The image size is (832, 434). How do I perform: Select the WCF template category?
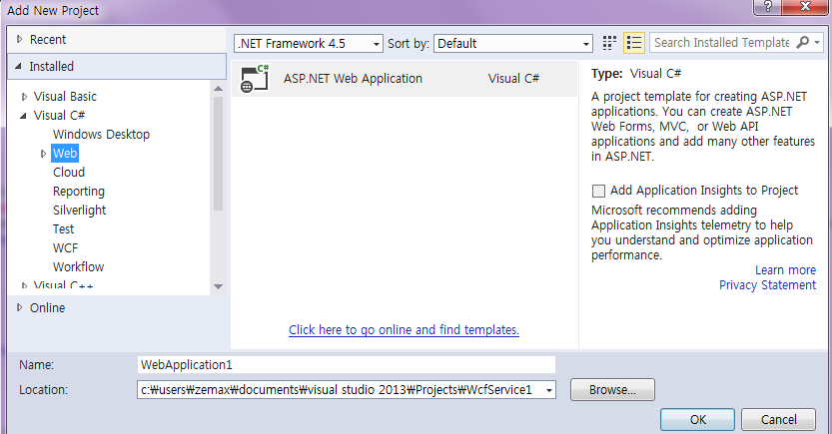[65, 248]
